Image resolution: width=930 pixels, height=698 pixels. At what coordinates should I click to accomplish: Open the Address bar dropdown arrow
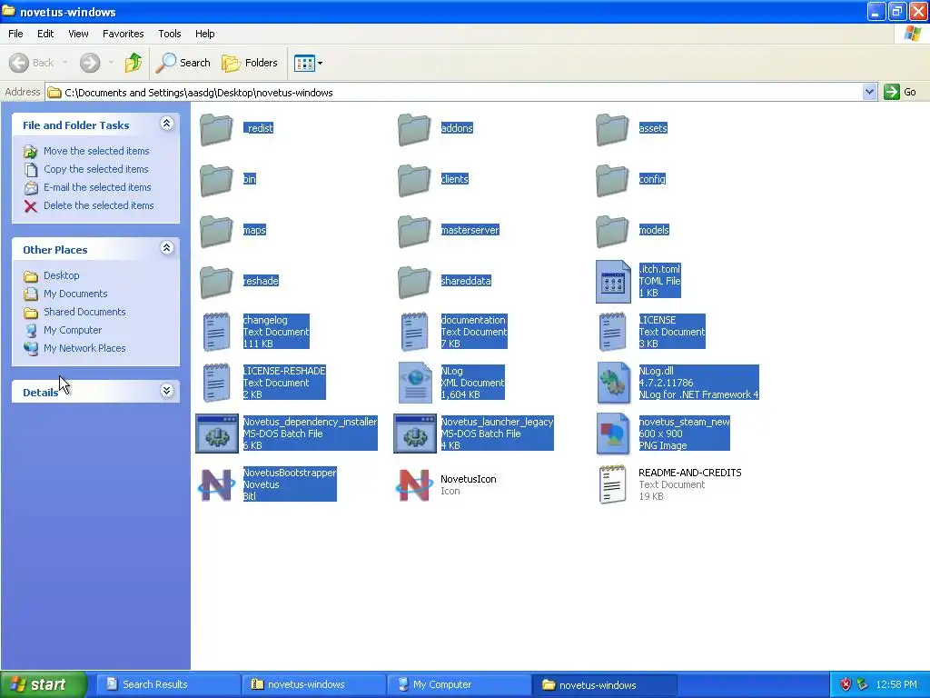pyautogui.click(x=869, y=92)
